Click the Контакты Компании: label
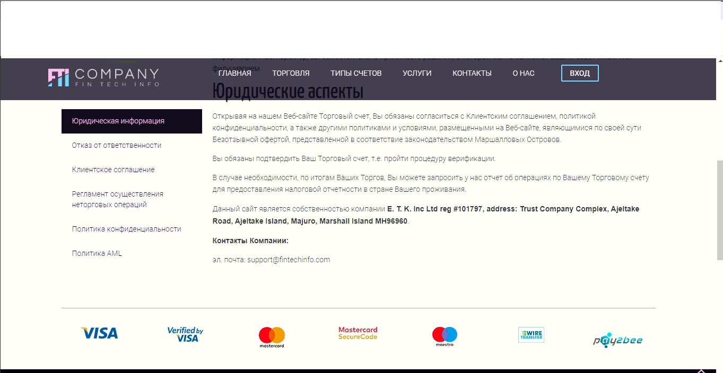Viewport: 723px width, 373px height. coord(250,241)
